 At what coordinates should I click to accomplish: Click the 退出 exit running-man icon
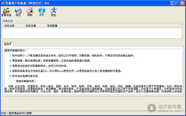pos(53,12)
